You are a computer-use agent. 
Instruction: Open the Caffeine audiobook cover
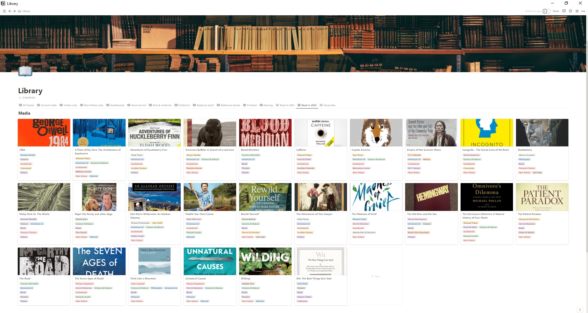pos(321,133)
